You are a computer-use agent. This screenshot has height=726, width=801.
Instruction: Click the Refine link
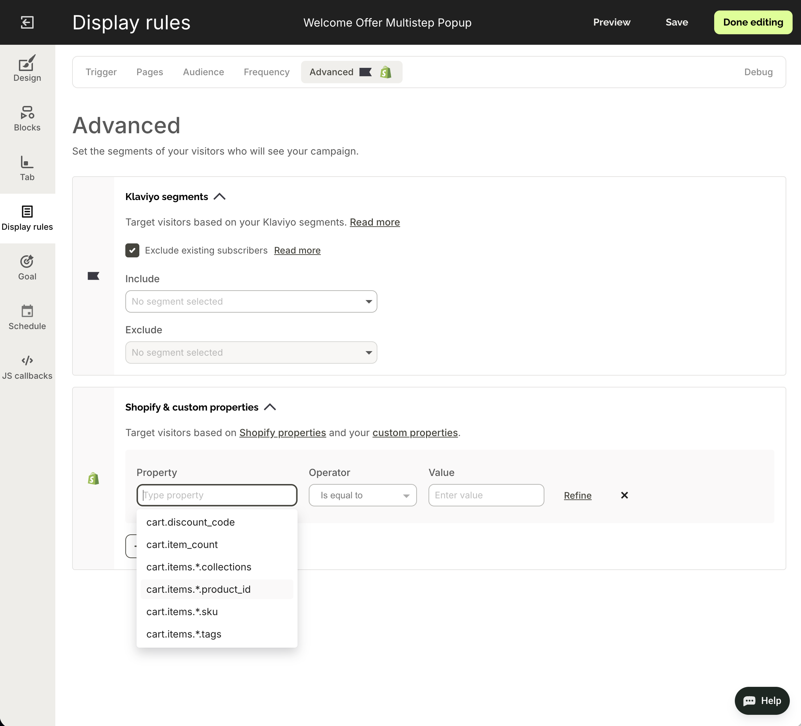point(577,496)
